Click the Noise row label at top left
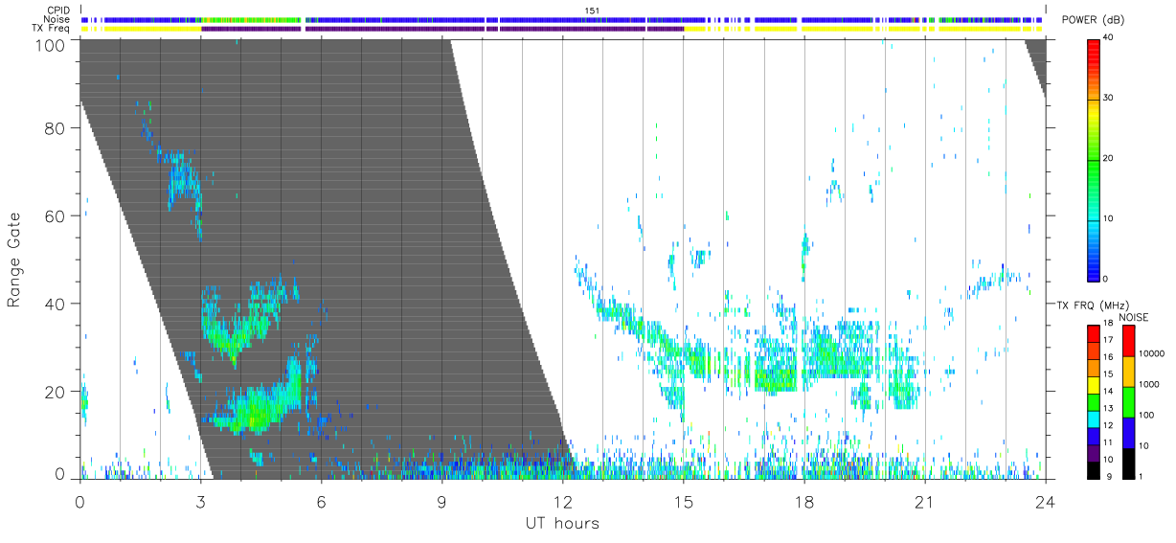 pyautogui.click(x=58, y=19)
